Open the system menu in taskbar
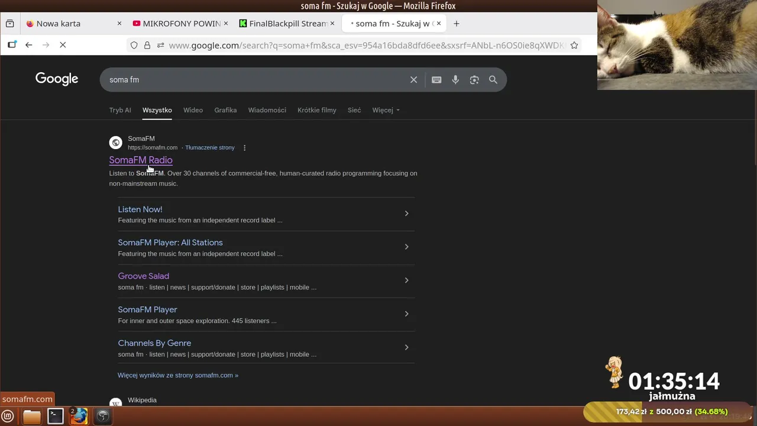Viewport: 757px width, 426px height. pyautogui.click(x=8, y=417)
